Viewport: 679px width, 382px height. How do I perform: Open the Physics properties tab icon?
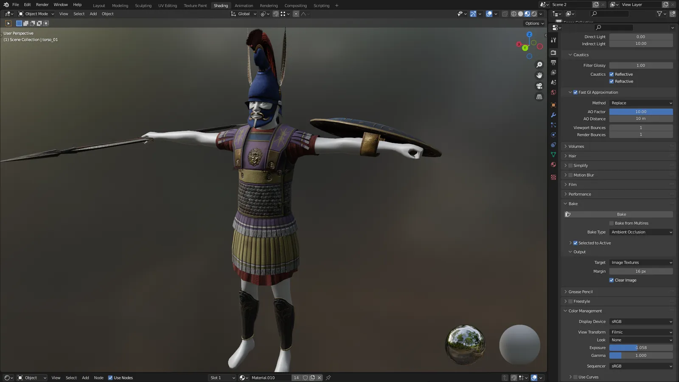point(553,135)
